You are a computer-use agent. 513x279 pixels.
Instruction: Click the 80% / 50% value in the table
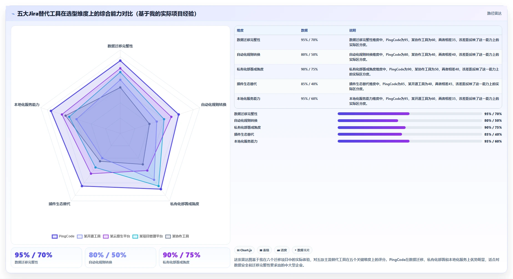pos(309,55)
